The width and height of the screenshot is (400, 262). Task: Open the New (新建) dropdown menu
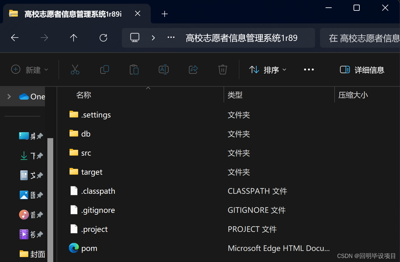(30, 70)
